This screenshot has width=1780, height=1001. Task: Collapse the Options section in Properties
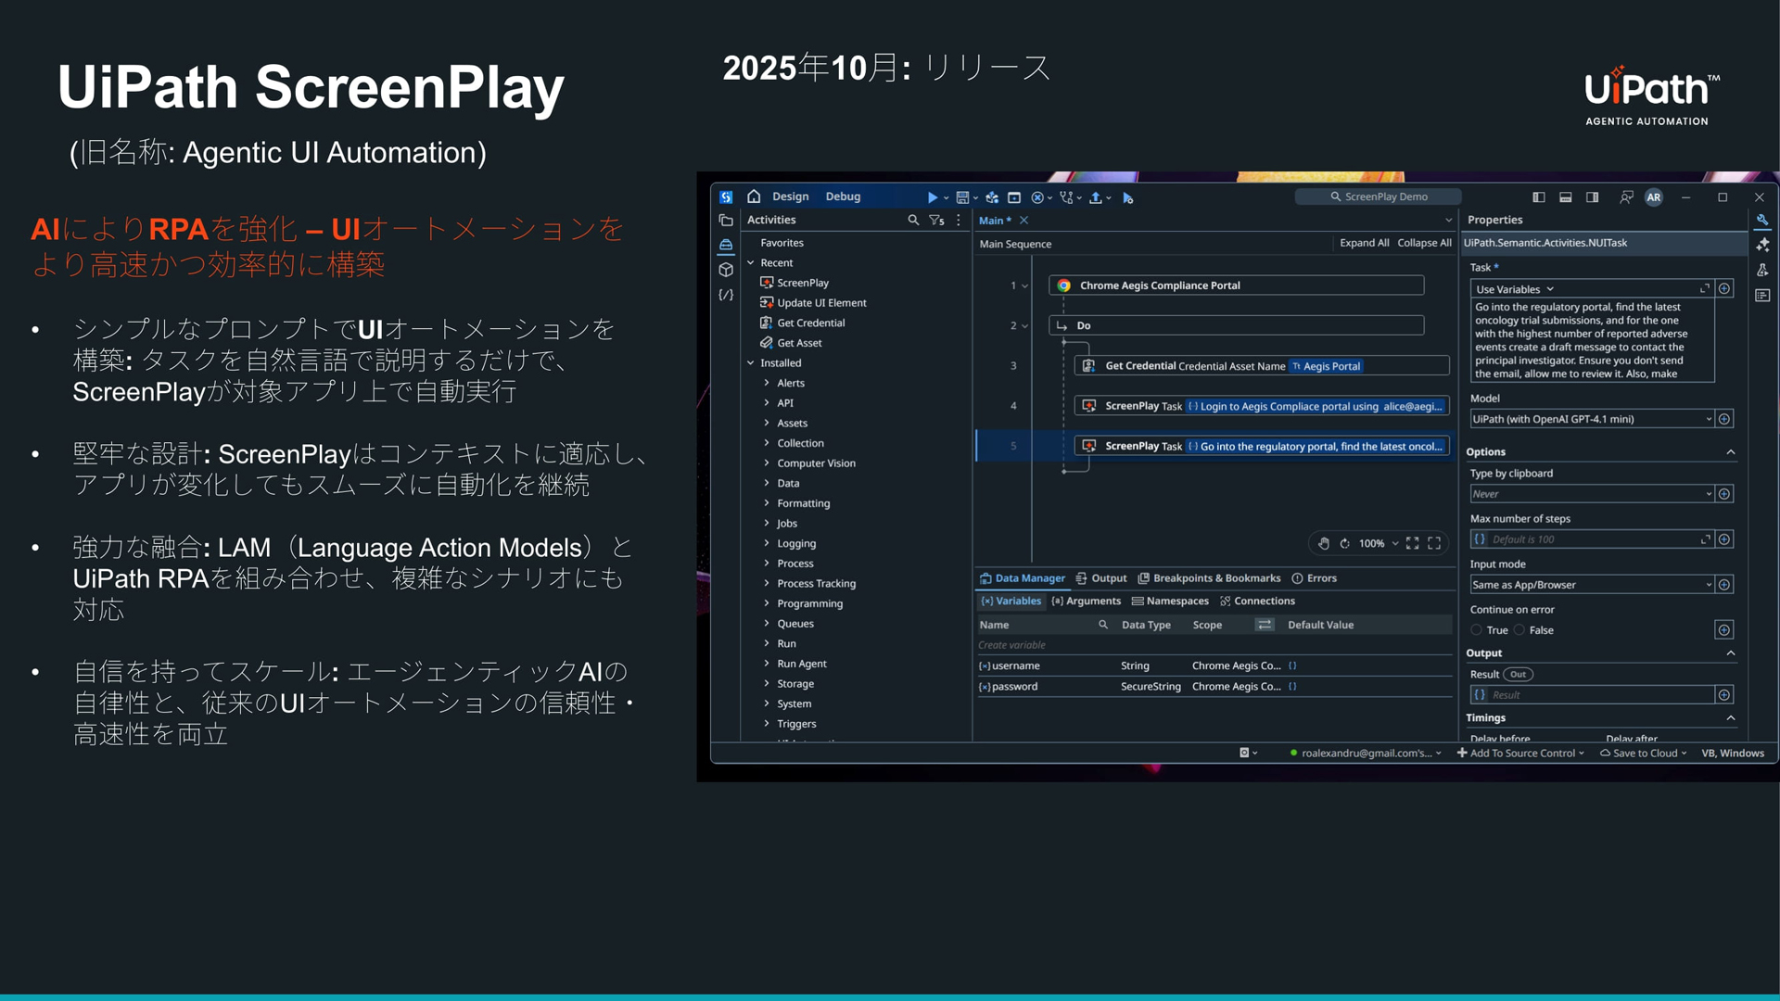point(1730,452)
